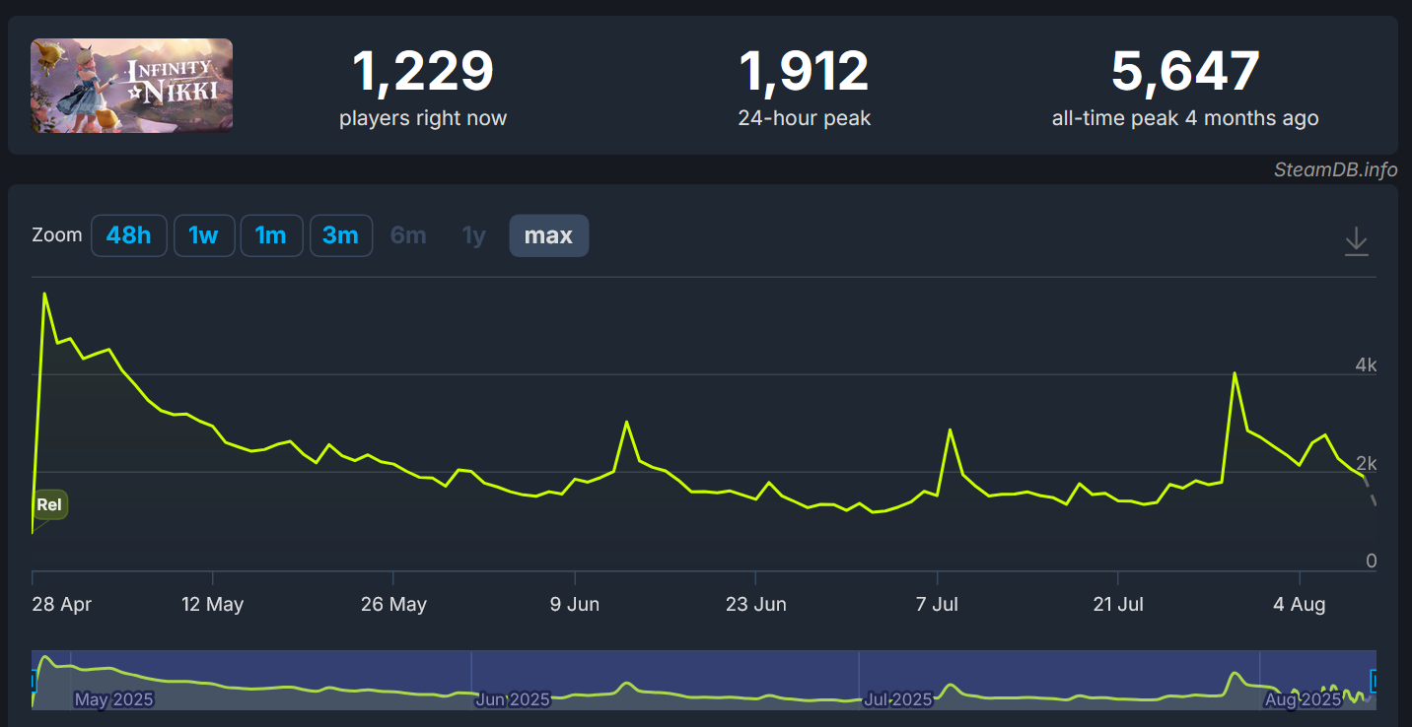This screenshot has width=1412, height=727.
Task: Click the 4k y-axis label
Action: coord(1366,365)
